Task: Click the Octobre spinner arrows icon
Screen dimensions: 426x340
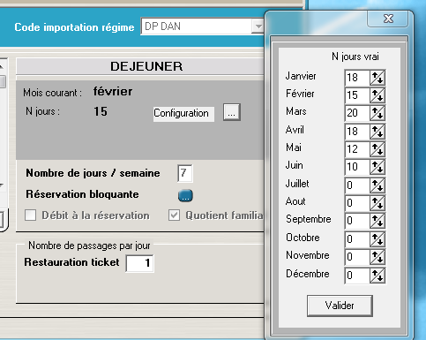Action: click(x=377, y=239)
